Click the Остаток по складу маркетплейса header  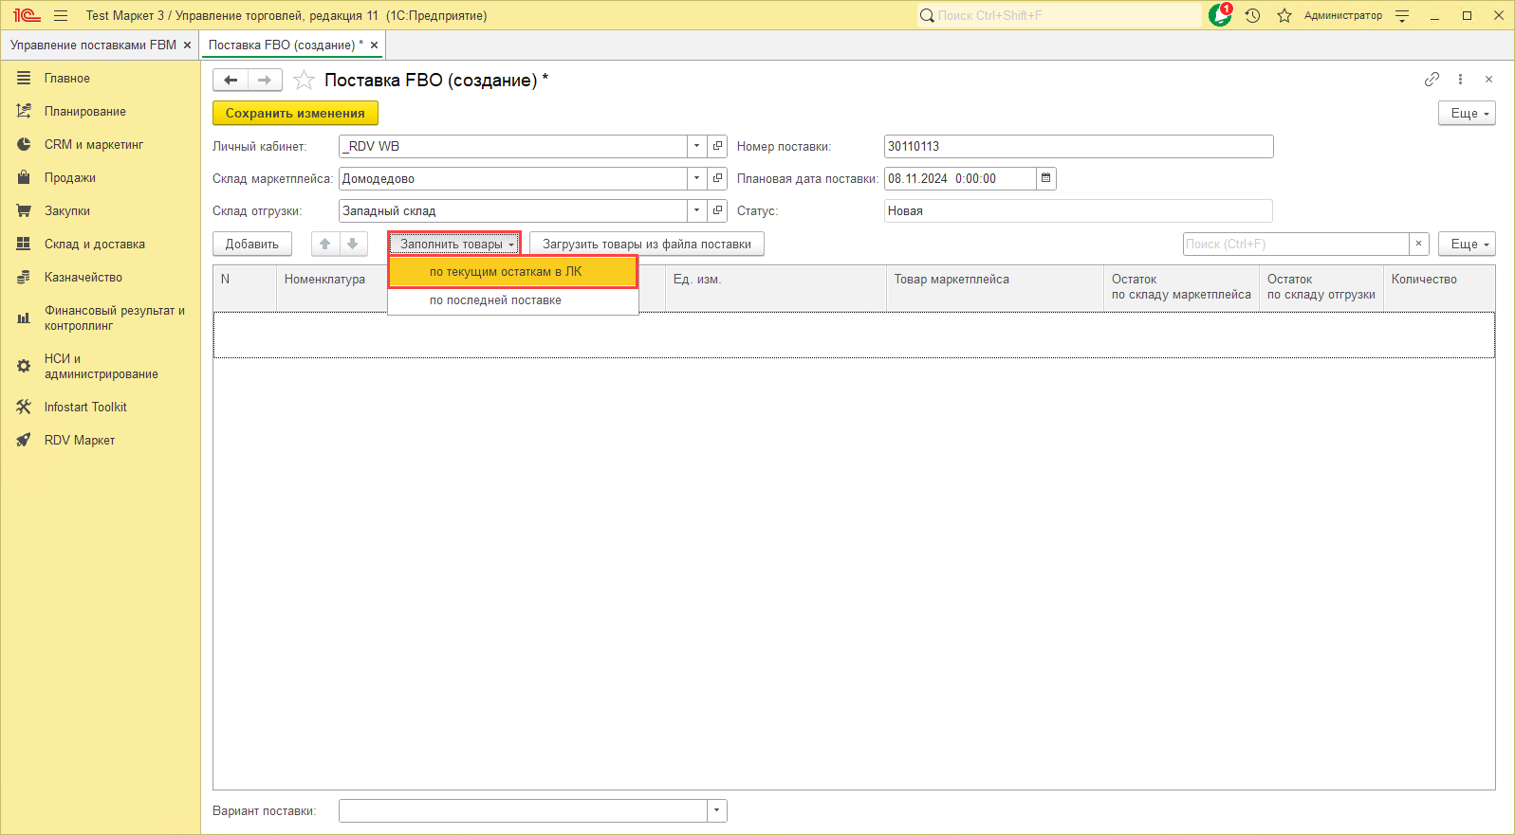[x=1181, y=287]
